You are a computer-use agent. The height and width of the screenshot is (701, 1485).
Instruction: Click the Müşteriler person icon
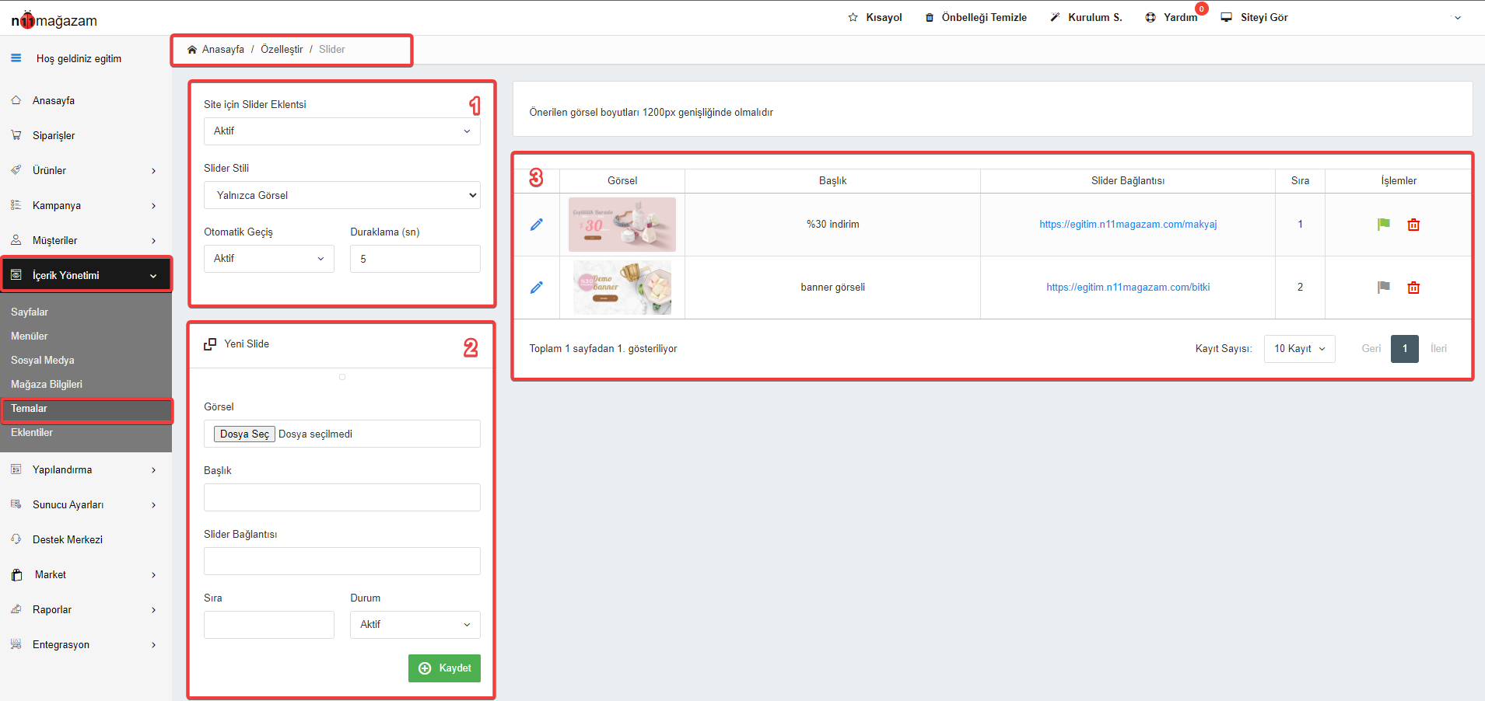click(x=16, y=240)
